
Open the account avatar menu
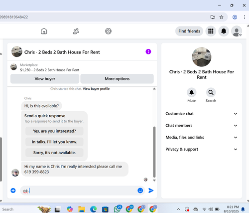click(237, 31)
